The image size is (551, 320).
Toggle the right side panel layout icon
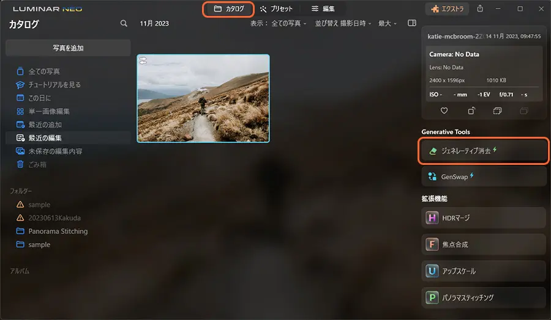tap(412, 23)
